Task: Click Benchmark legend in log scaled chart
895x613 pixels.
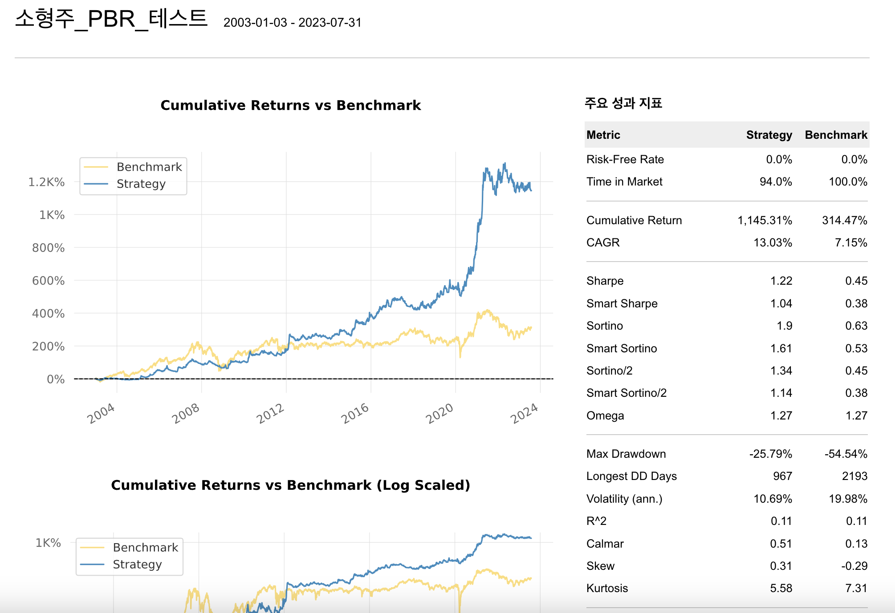Action: tap(145, 547)
